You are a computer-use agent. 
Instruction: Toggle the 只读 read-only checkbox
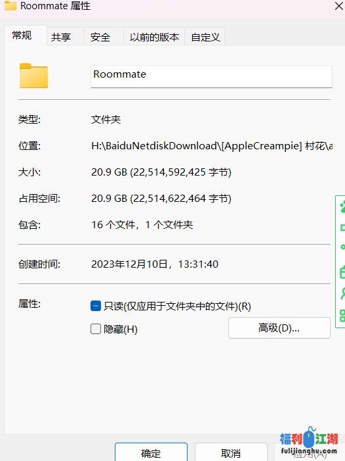click(x=96, y=306)
